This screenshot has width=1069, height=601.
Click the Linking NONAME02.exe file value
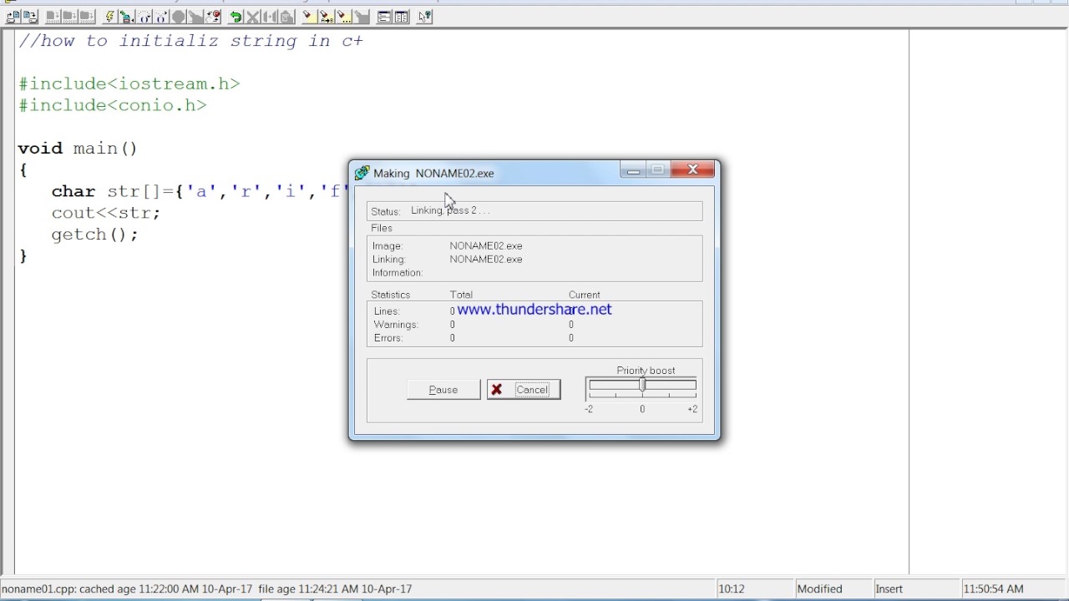tap(486, 260)
